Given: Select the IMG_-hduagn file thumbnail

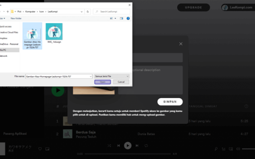Looking at the screenshot, I should click(x=54, y=33).
